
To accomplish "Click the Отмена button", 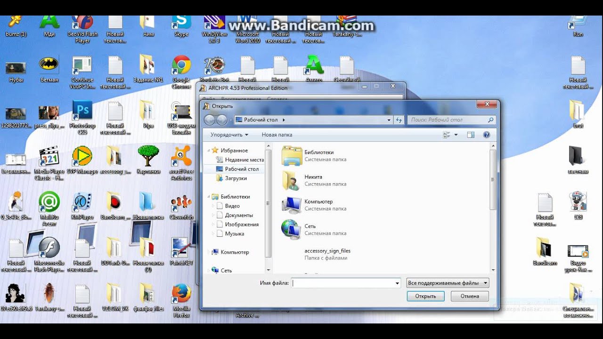I will click(470, 296).
